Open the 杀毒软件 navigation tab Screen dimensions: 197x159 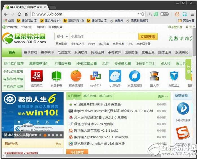click(x=114, y=52)
